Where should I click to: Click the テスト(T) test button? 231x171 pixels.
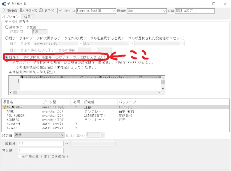(x=29, y=10)
